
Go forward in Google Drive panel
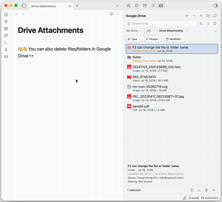tap(194, 16)
